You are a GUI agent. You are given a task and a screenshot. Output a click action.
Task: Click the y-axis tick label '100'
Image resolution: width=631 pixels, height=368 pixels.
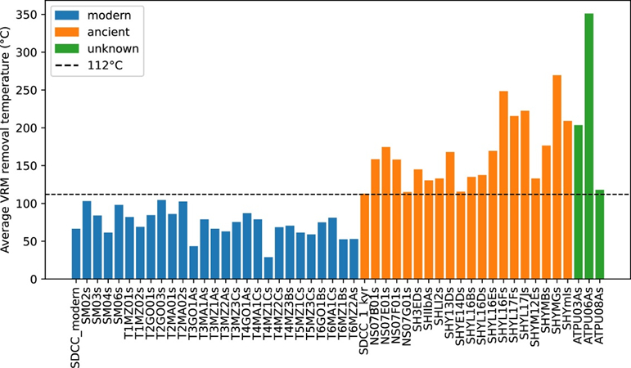[26, 204]
